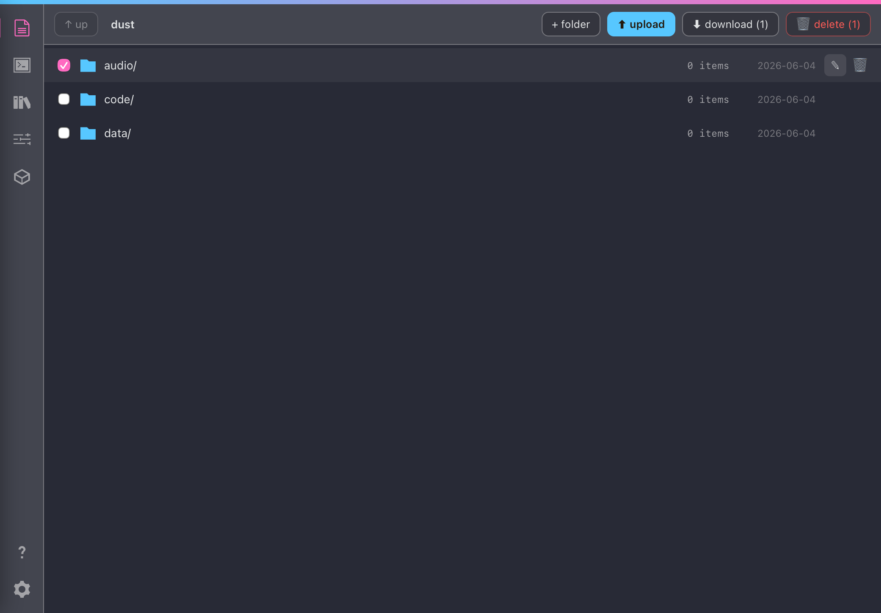Delete the one selected item
Screen dimensions: 881x613
click(828, 24)
